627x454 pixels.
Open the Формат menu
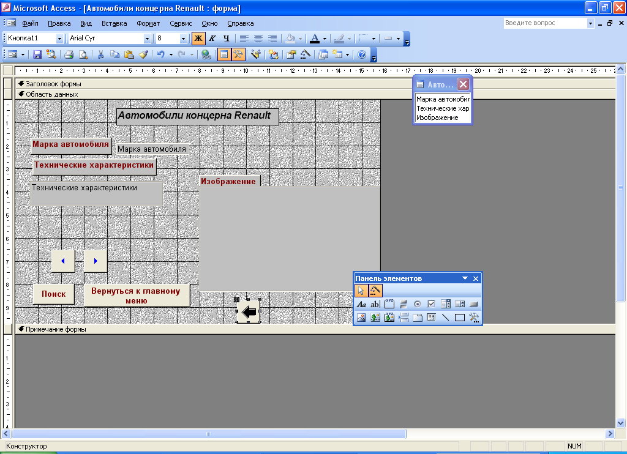pos(148,23)
